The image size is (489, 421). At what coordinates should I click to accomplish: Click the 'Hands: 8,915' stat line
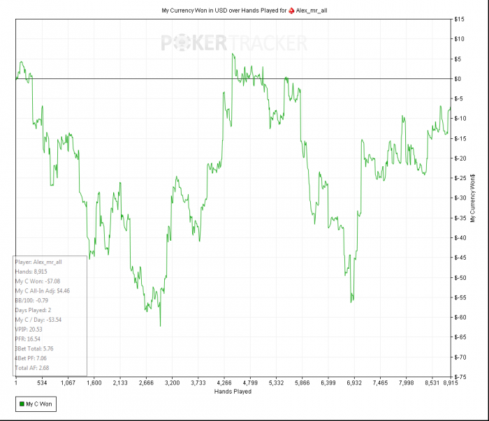tap(31, 272)
